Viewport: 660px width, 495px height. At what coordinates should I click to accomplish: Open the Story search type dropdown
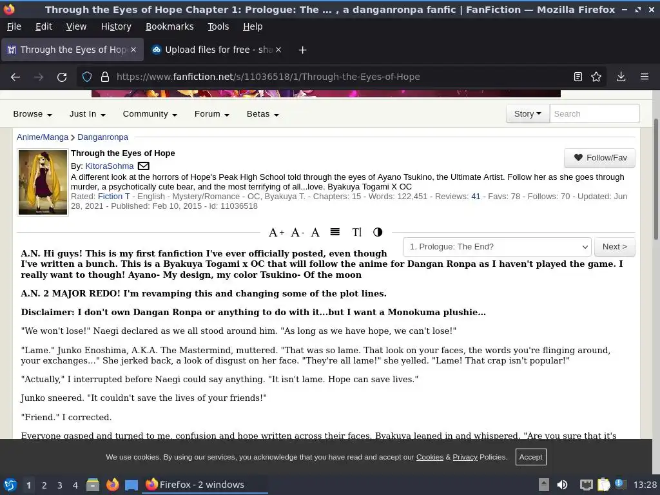[528, 113]
